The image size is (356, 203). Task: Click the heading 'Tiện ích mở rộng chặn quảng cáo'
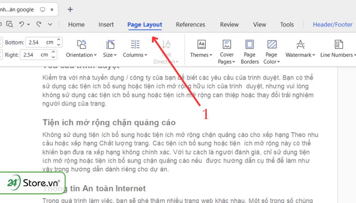click(x=109, y=123)
